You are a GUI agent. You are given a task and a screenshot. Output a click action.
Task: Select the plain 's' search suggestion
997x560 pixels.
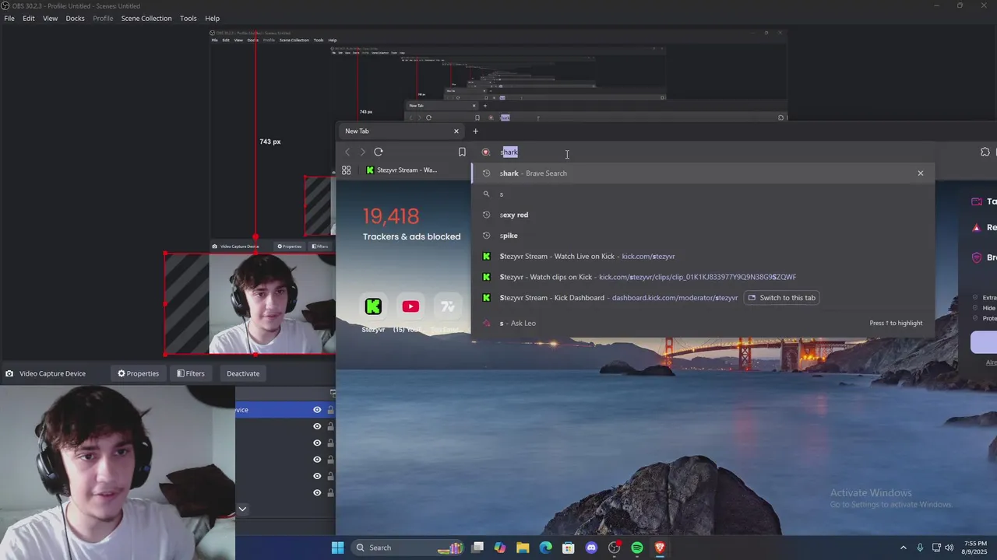[x=703, y=194]
